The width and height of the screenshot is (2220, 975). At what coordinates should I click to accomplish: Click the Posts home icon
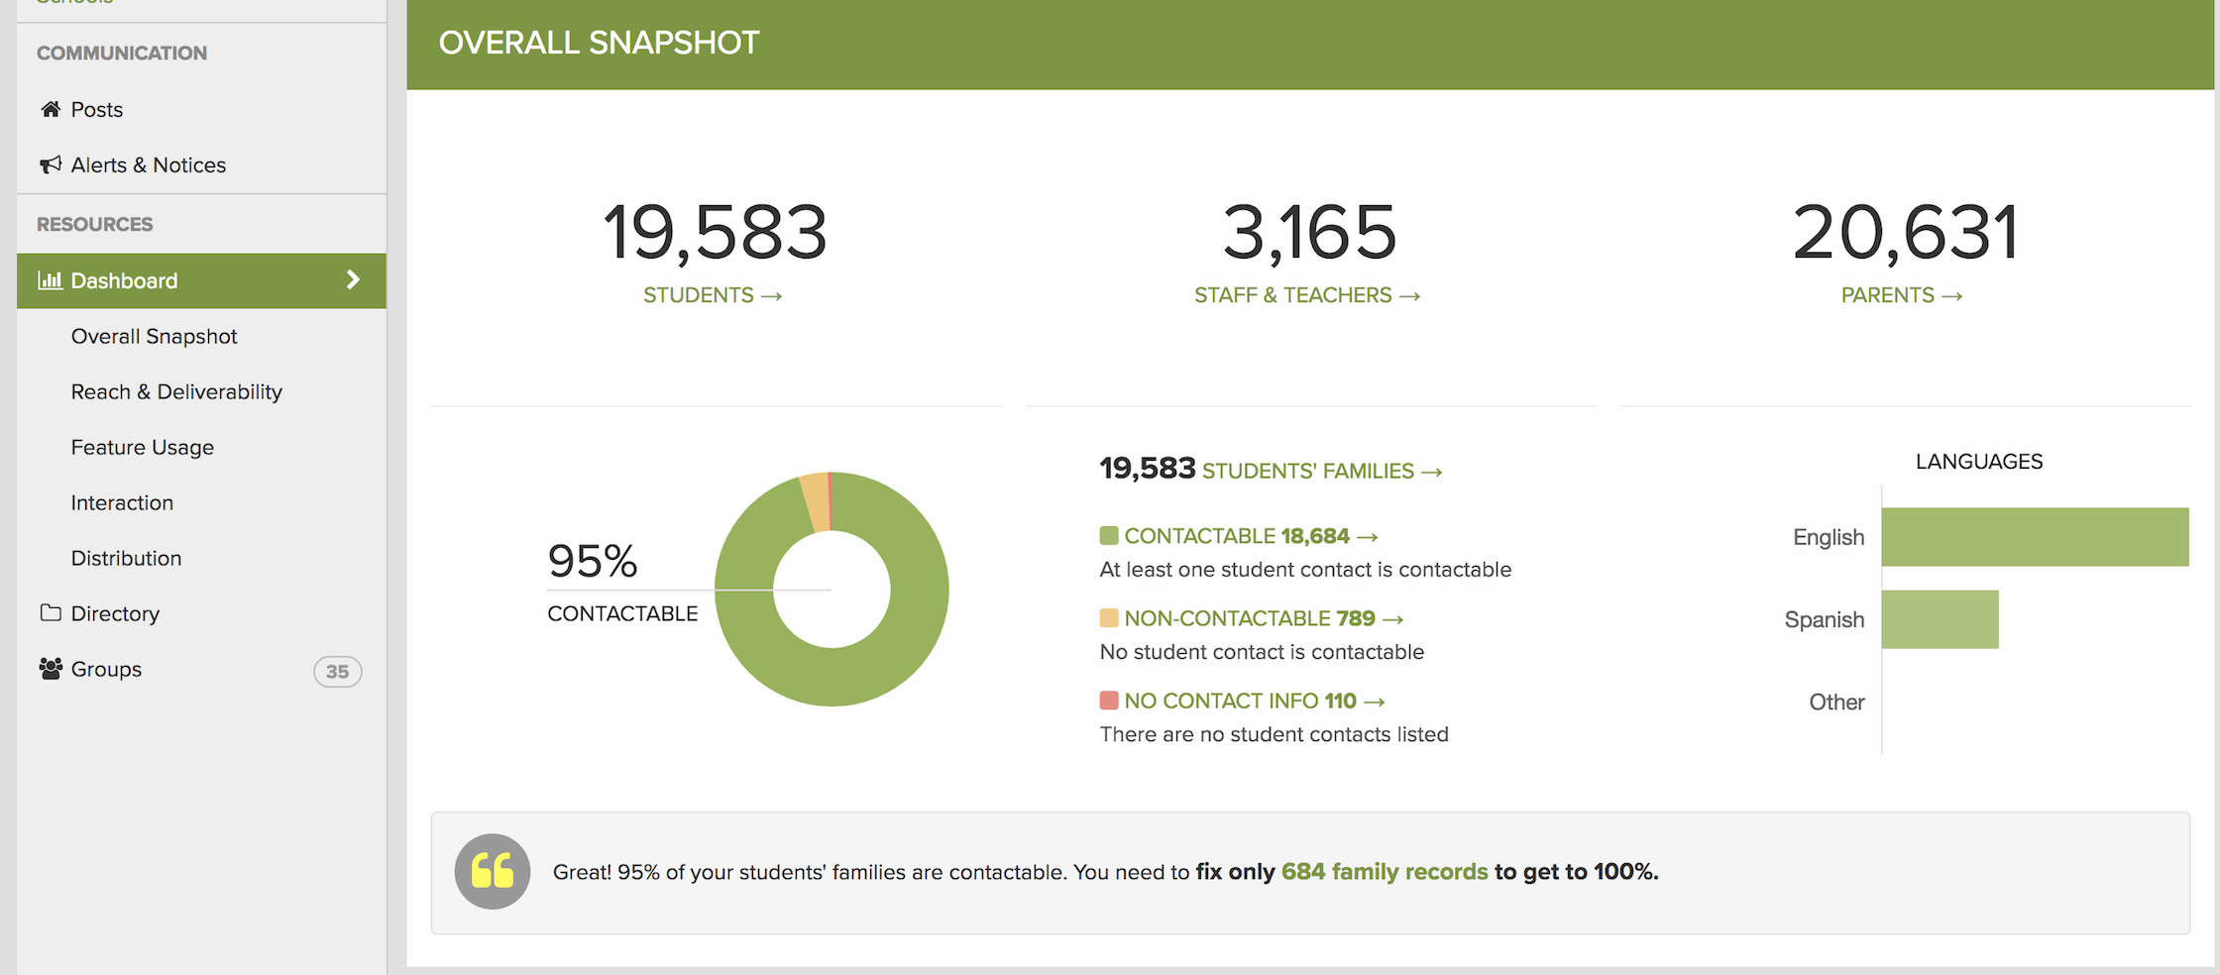51,109
